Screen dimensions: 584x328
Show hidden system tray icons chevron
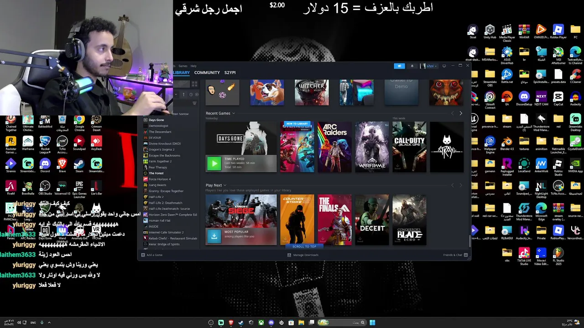pos(49,323)
